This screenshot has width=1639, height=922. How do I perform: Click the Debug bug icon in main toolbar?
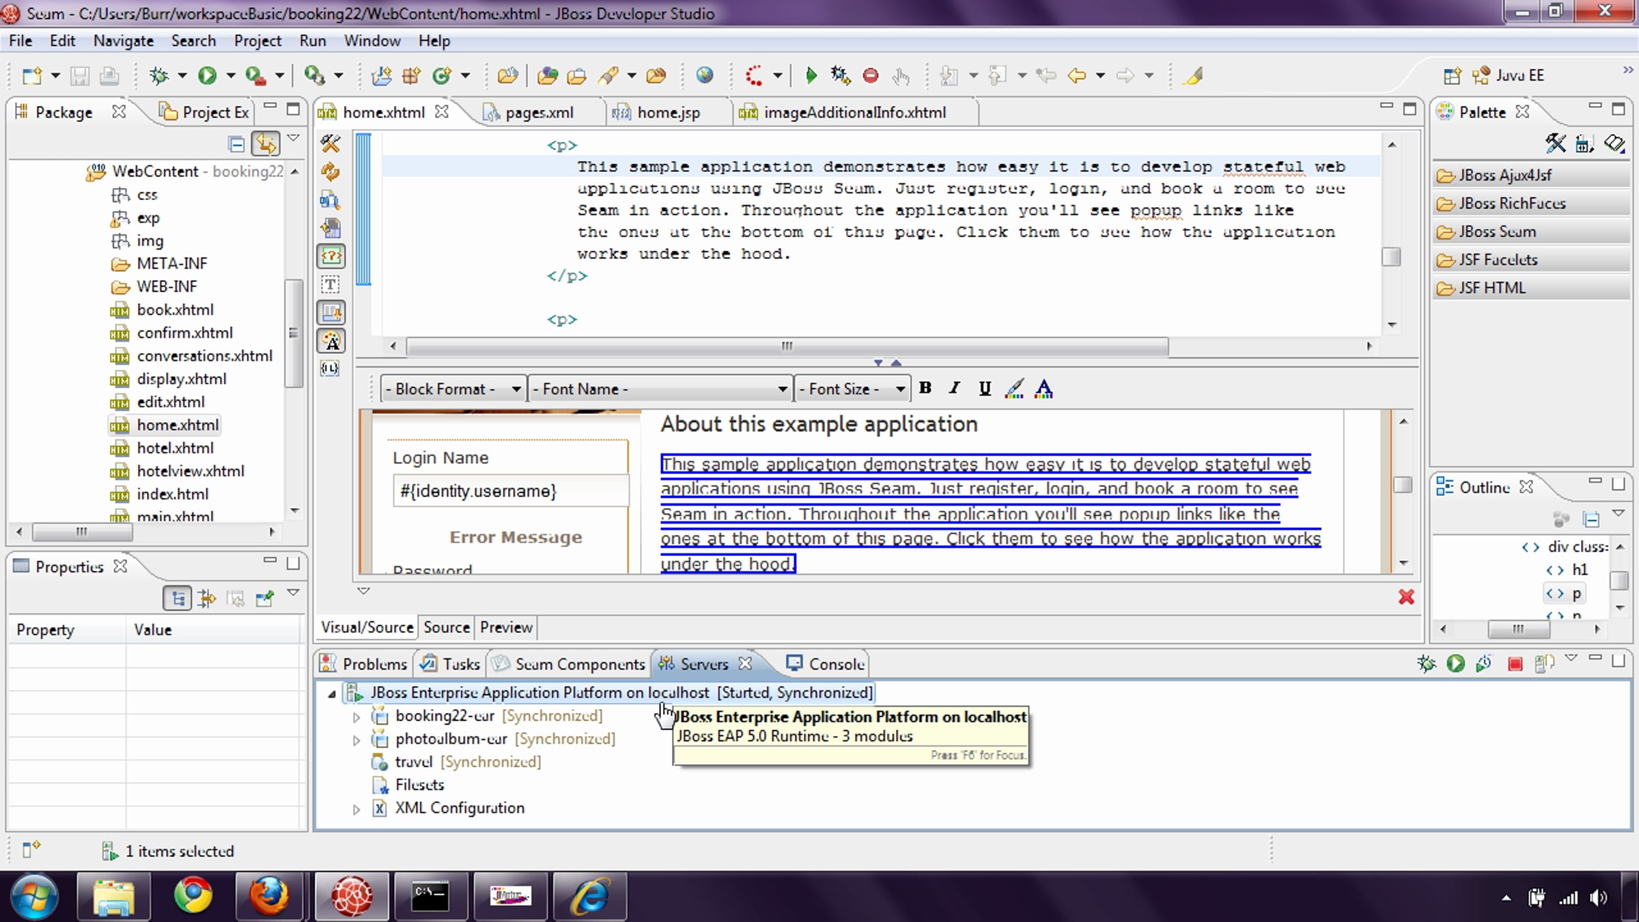tap(159, 75)
